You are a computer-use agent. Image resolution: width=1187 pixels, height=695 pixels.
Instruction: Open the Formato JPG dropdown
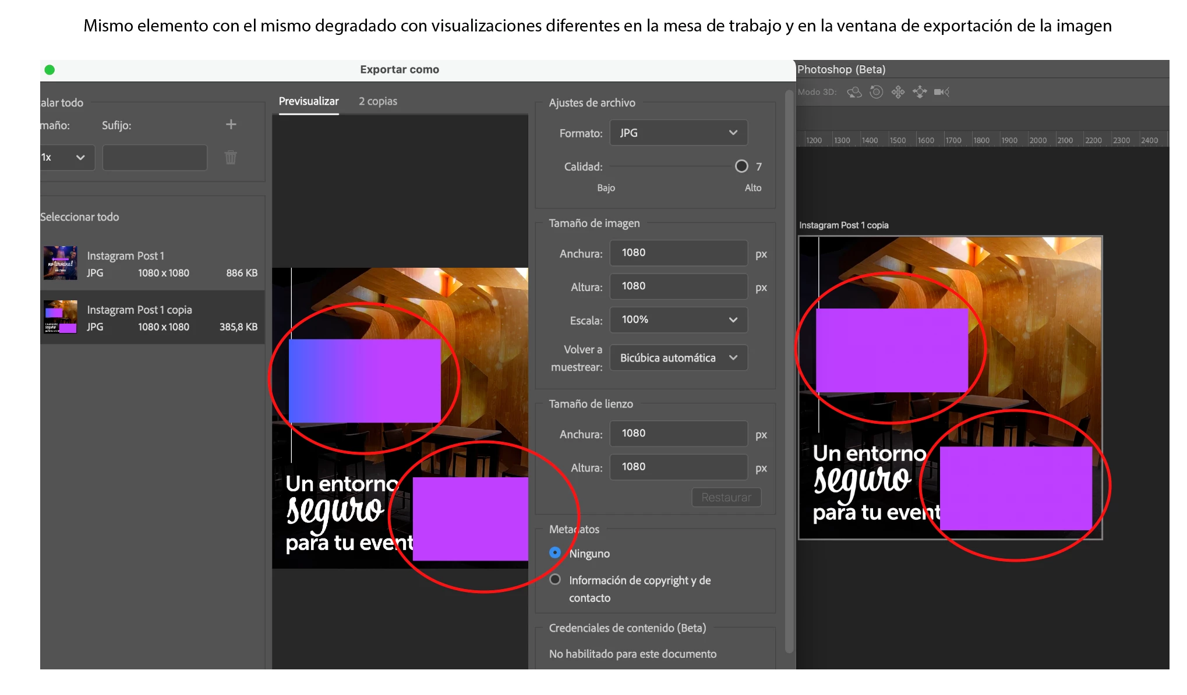point(678,133)
